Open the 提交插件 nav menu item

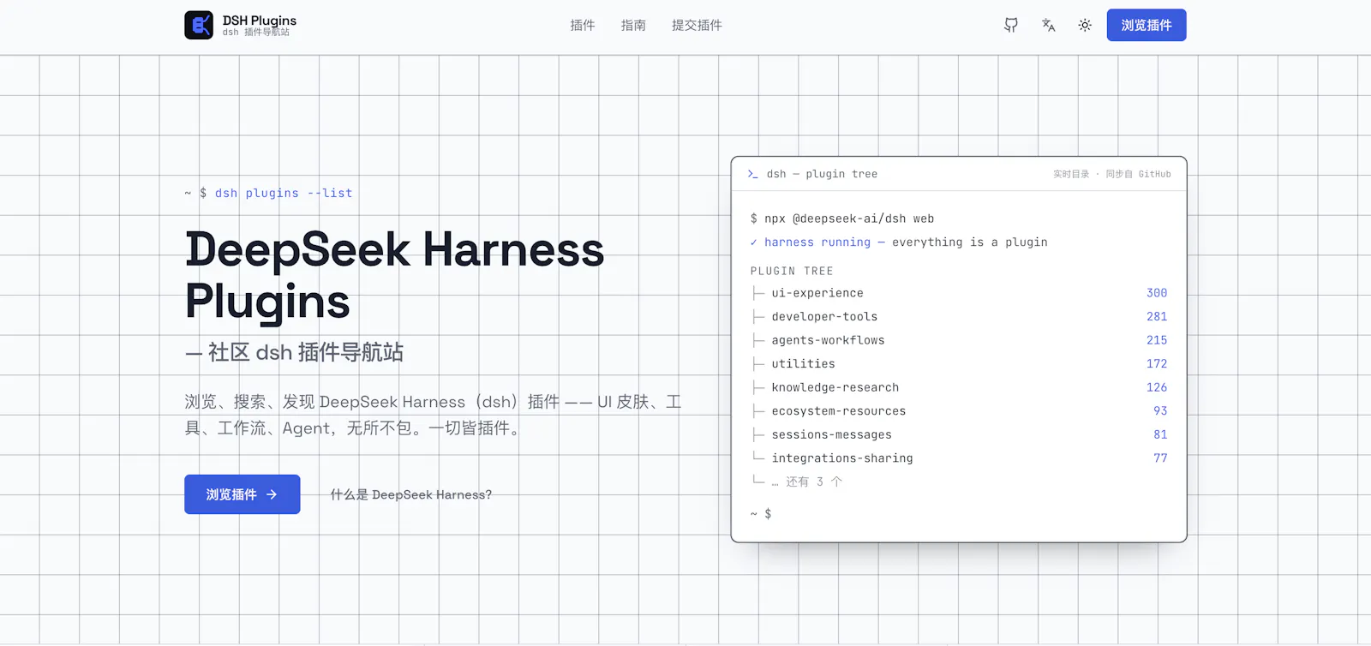pos(697,26)
